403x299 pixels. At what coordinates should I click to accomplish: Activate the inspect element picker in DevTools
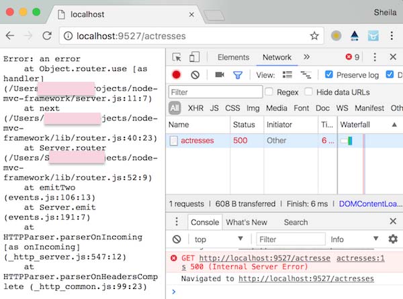click(x=177, y=57)
